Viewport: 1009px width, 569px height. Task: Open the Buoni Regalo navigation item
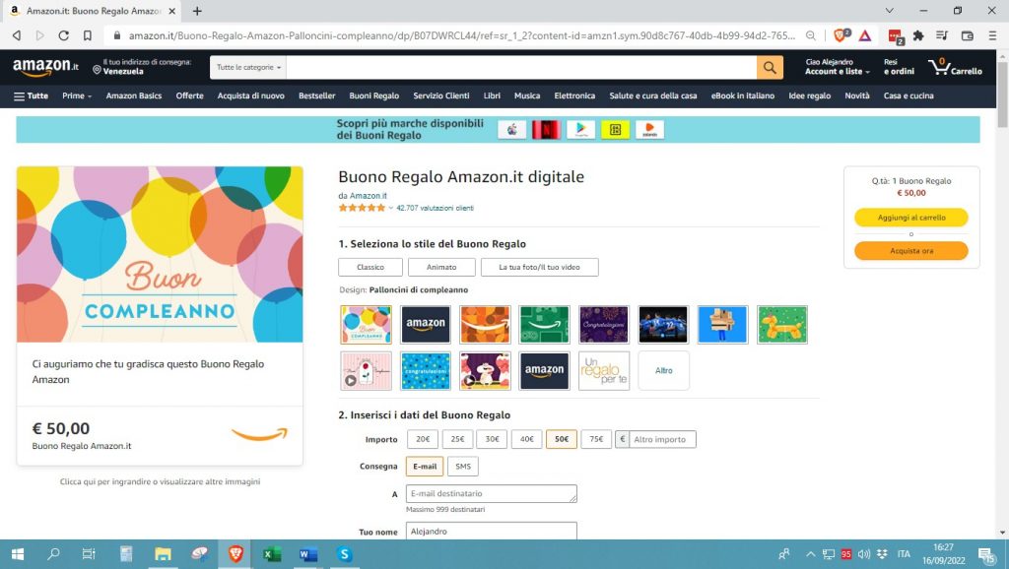[x=373, y=95]
